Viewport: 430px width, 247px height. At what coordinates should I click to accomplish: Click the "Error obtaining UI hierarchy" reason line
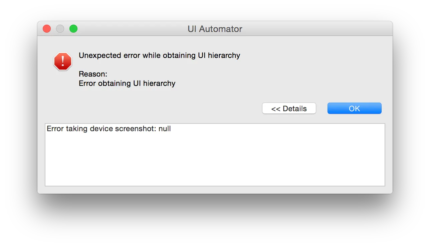click(x=127, y=83)
